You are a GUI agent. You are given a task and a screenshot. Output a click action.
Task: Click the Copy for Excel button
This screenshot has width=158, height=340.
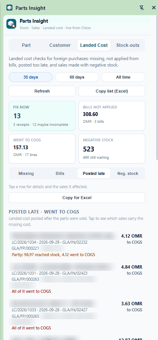coord(77,198)
